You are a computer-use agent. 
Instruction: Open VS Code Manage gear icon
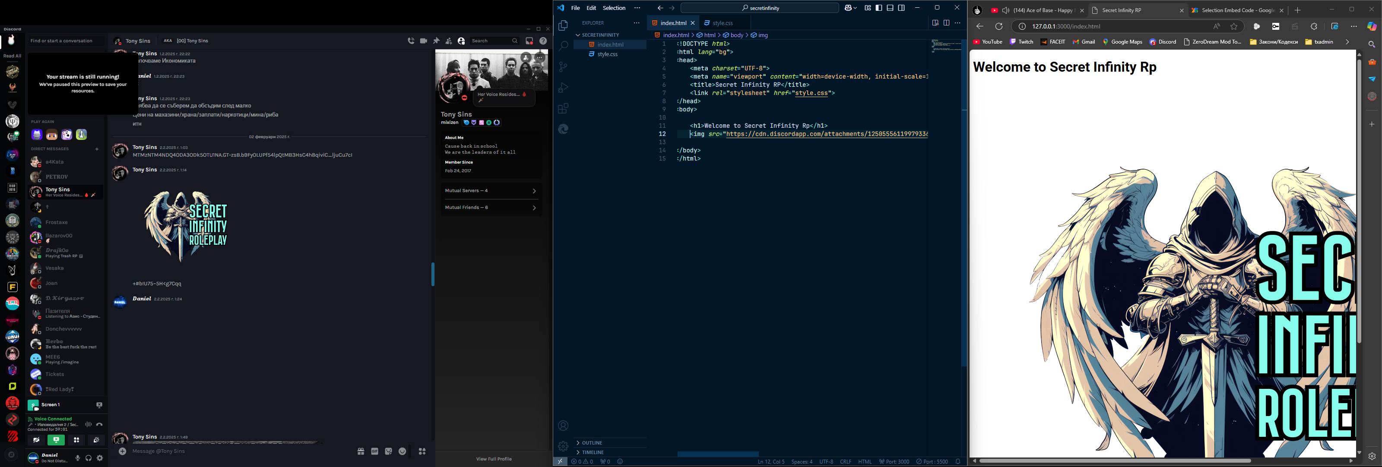tap(563, 446)
